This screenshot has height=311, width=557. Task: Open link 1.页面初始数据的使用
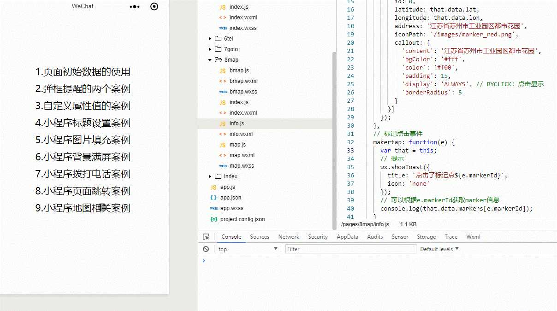pos(83,72)
